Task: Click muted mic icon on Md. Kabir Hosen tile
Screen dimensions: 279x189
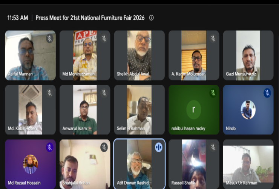Action: tap(50, 93)
